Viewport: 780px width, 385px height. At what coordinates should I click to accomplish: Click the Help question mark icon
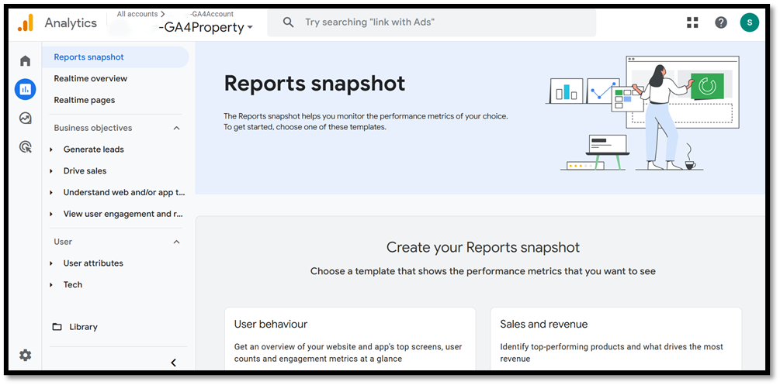coord(721,22)
